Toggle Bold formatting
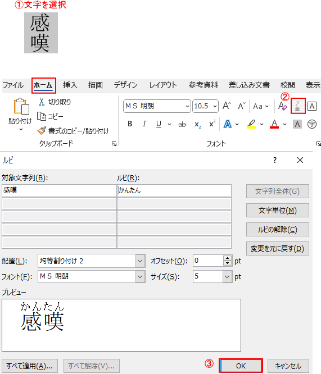 130,124
